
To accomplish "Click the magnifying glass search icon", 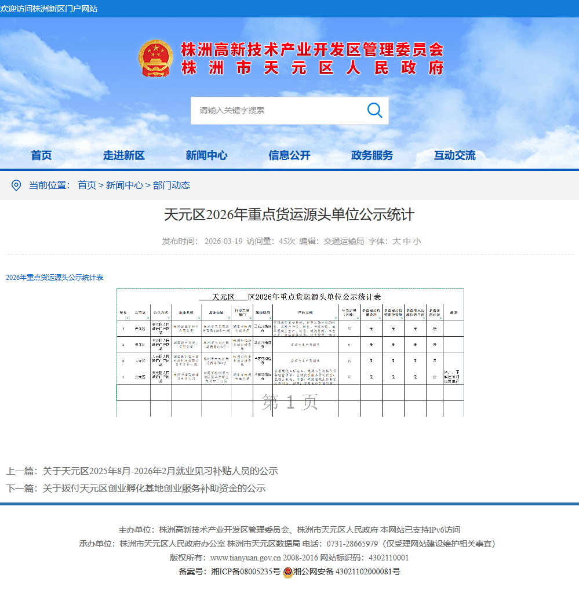I will (x=374, y=110).
